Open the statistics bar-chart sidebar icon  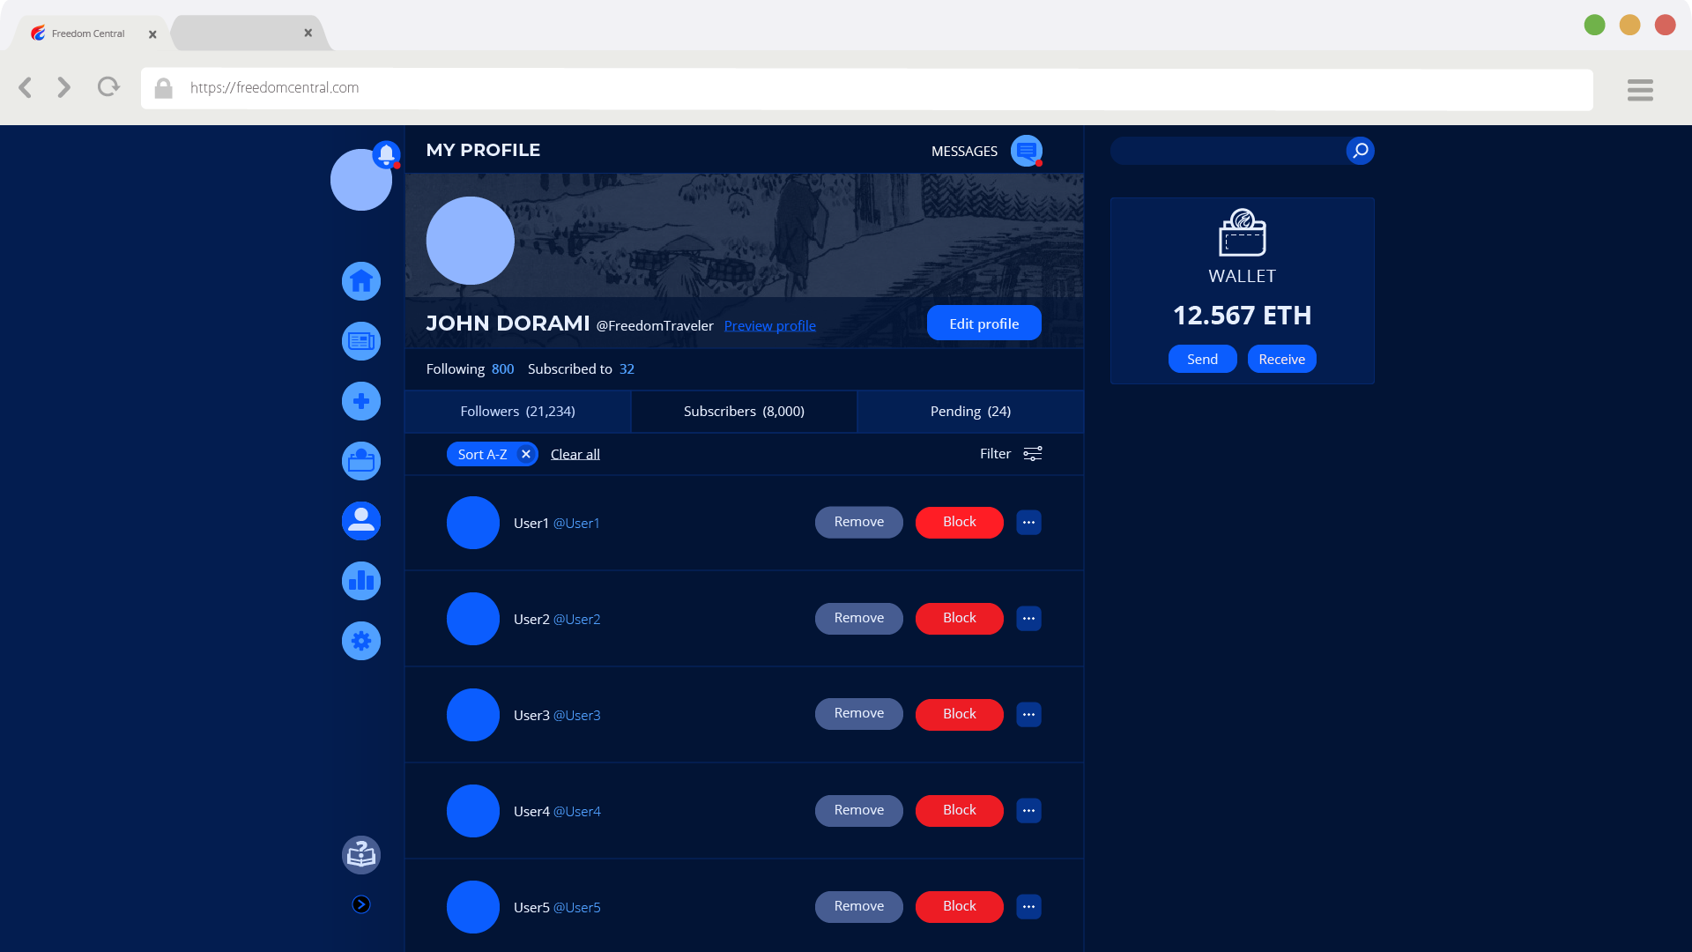(361, 581)
